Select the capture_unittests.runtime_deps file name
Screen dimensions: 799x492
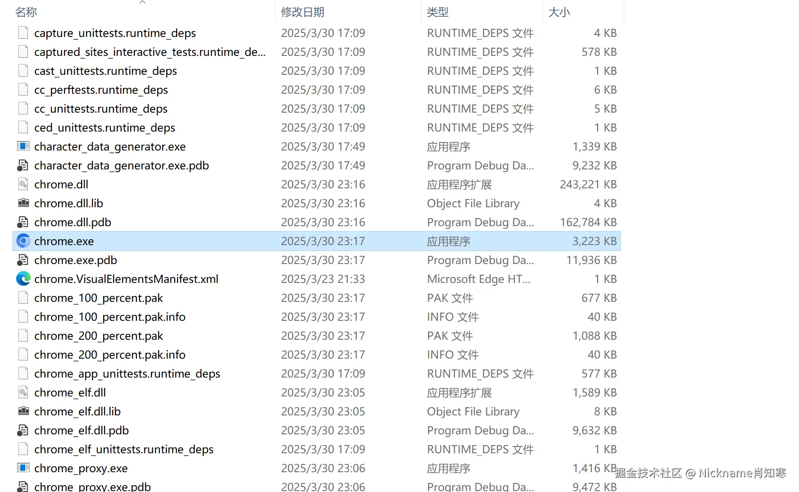[115, 33]
